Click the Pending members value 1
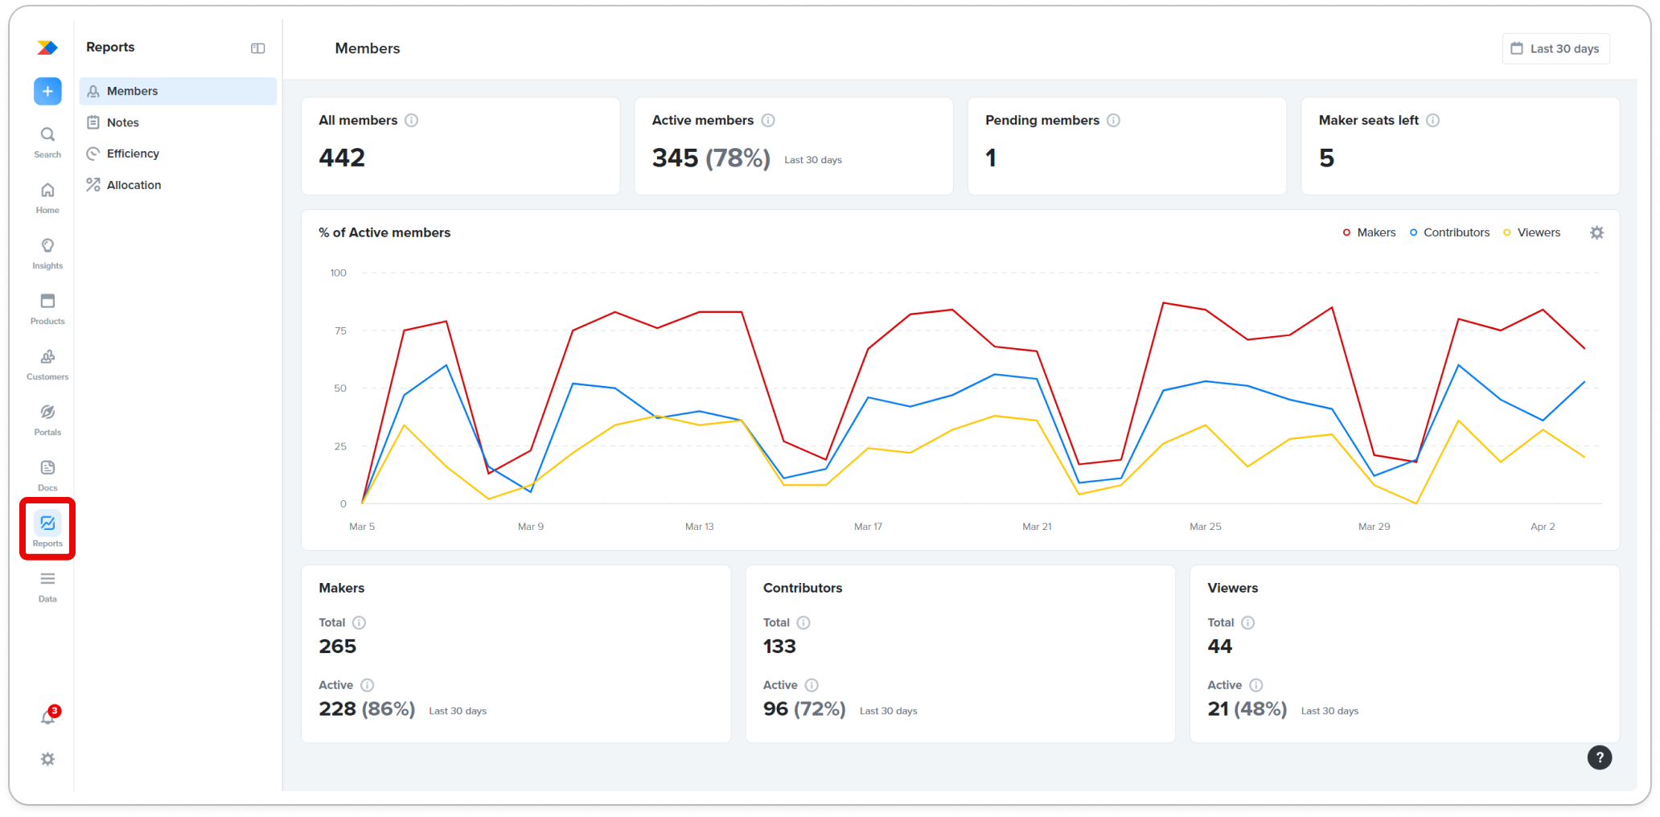 pos(991,158)
